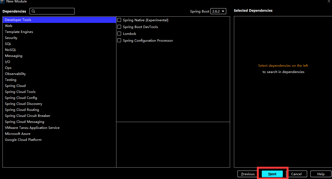Viewport: 332px width, 179px height.
Task: Choose Spring Cloud Tools category
Action: coord(59,92)
